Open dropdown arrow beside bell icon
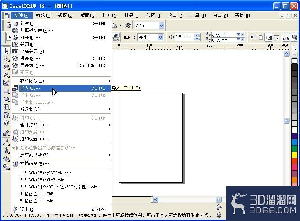This screenshot has width=300, height=221. (x=121, y=25)
